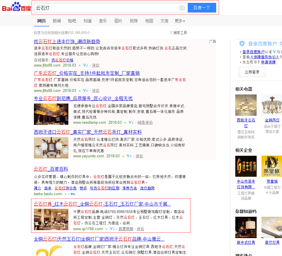Open 西班牙云石灯 thumbnail image
The height and width of the screenshot is (256, 282).
pyautogui.click(x=246, y=105)
